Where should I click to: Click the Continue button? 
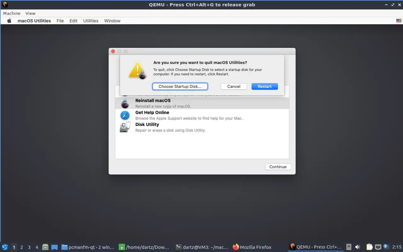[x=278, y=167]
